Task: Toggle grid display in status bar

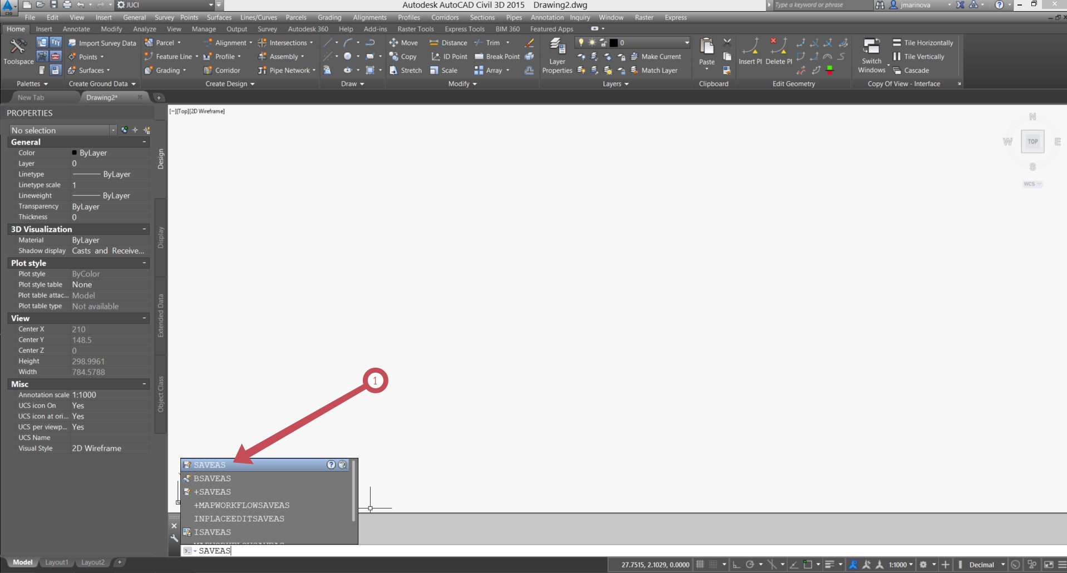Action: (700, 565)
